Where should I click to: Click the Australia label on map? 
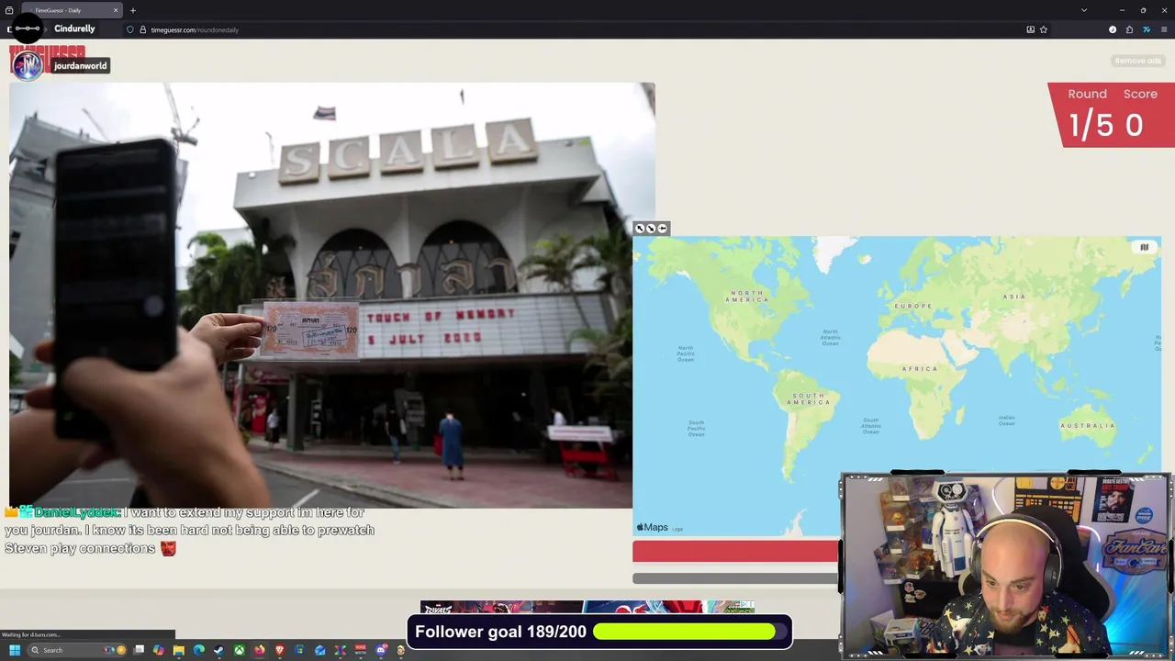pos(1088,425)
